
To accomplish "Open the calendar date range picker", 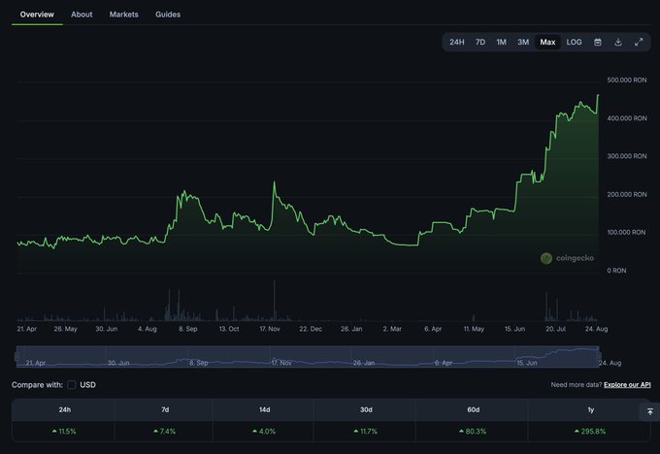I will (597, 42).
